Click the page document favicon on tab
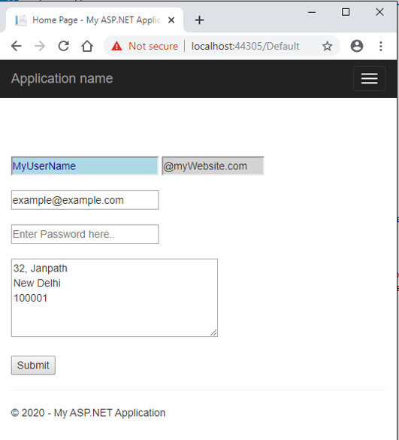The width and height of the screenshot is (399, 440). coord(21,20)
